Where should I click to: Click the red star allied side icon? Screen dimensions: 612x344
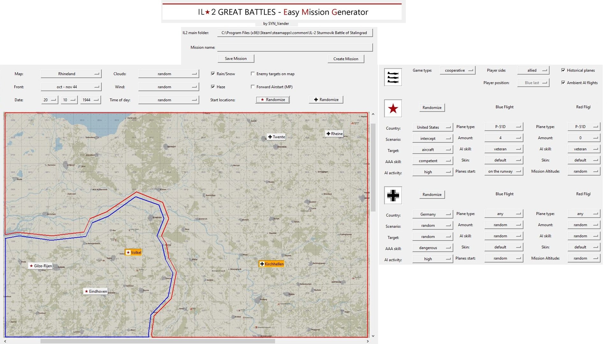point(393,109)
